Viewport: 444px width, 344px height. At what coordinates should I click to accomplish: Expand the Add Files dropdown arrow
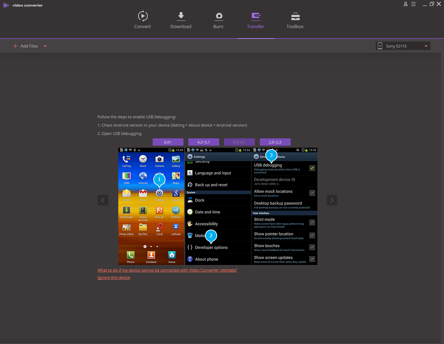[45, 46]
